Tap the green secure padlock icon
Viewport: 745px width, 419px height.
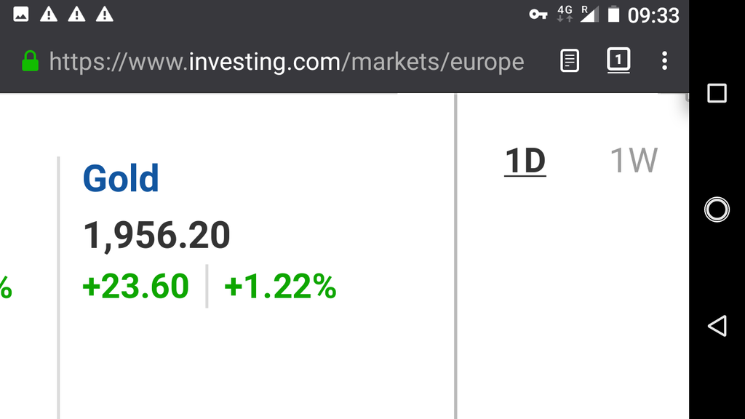tap(31, 61)
